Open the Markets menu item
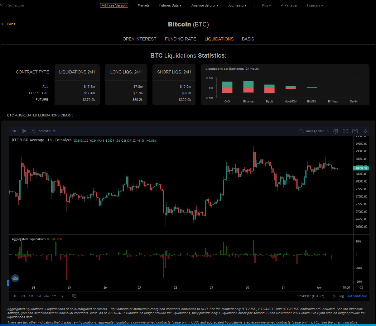The height and width of the screenshot is (326, 376). pos(144,5)
